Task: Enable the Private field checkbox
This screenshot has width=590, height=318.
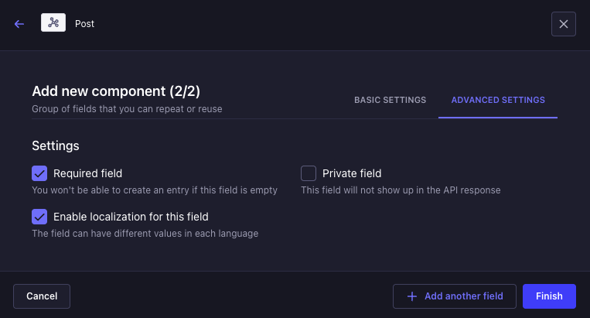Action: [309, 173]
